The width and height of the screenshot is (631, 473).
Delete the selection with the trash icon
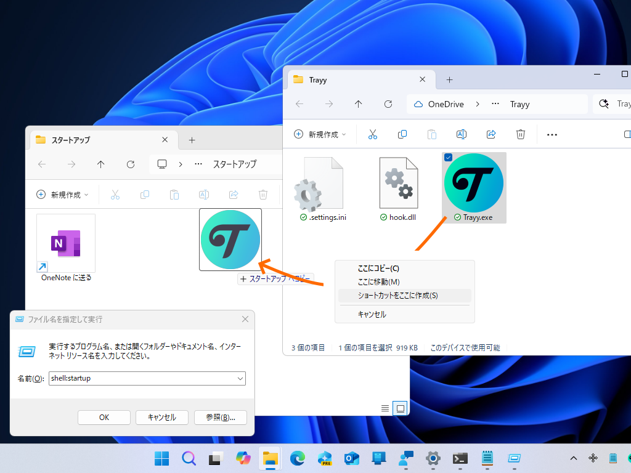521,134
